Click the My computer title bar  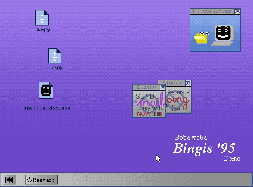click(212, 11)
